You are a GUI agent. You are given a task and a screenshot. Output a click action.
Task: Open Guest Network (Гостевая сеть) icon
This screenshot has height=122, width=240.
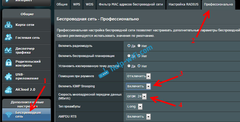pyautogui.click(x=9, y=38)
